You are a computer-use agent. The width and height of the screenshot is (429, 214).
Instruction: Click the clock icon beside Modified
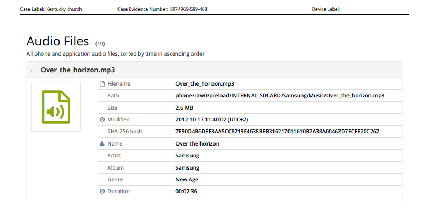pos(102,119)
